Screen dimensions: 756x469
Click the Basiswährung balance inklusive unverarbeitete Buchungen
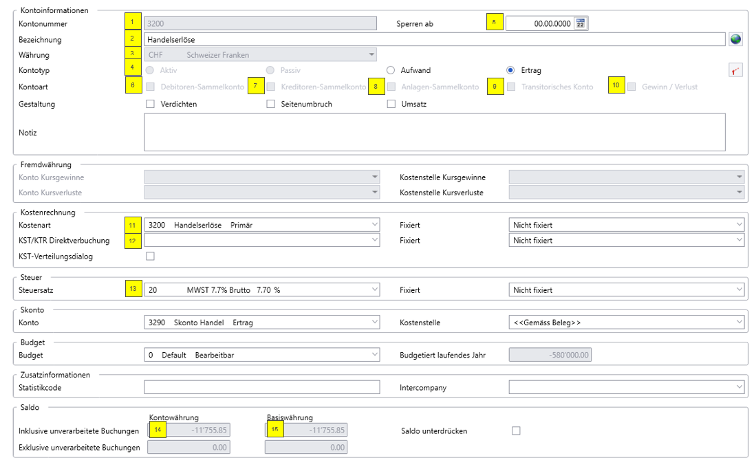click(x=306, y=430)
